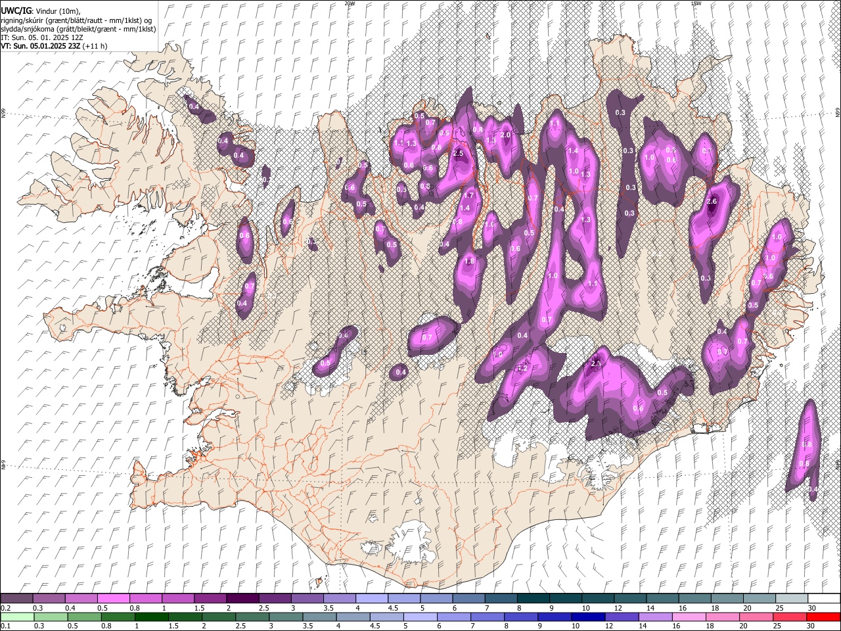Click the '0.1' scale label
Image resolution: width=841 pixels, height=631 pixels.
(5, 626)
